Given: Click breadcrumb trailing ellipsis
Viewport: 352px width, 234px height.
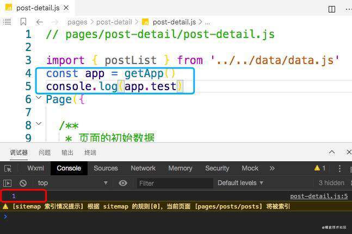Looking at the screenshot, I should pos(208,23).
